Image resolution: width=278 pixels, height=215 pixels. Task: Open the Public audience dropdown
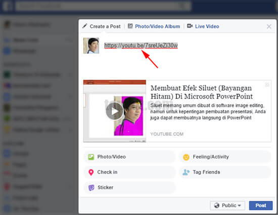click(227, 205)
